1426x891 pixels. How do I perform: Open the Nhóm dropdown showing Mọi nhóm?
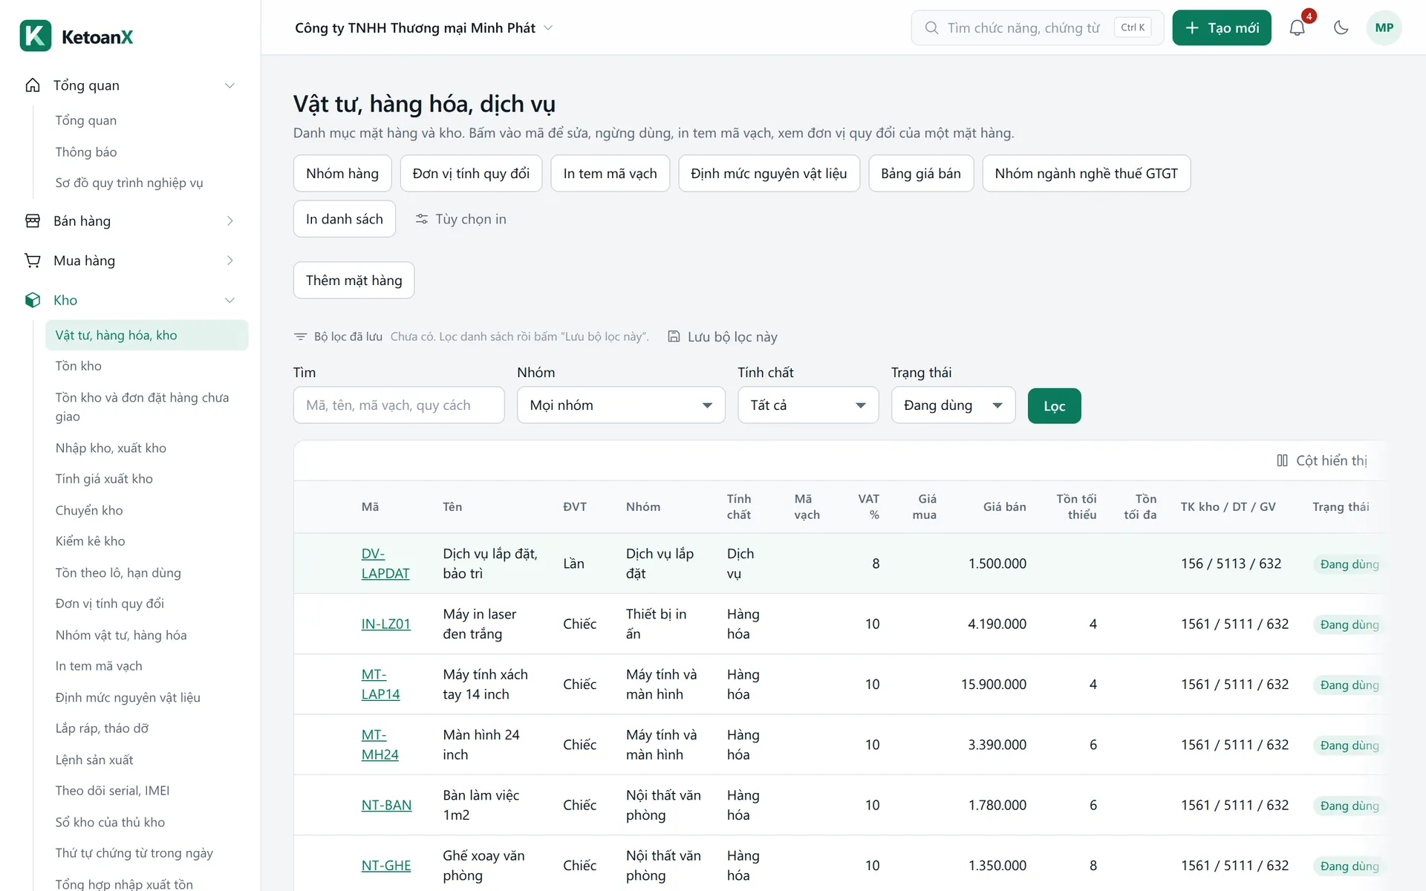pyautogui.click(x=621, y=405)
